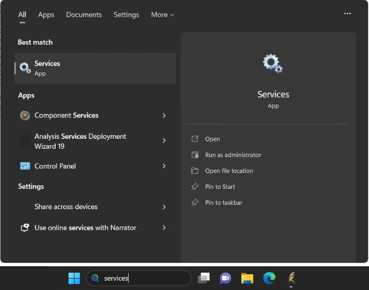Screen dimensions: 369x290
Task: Switch to the Documents search tab
Action: (84, 15)
